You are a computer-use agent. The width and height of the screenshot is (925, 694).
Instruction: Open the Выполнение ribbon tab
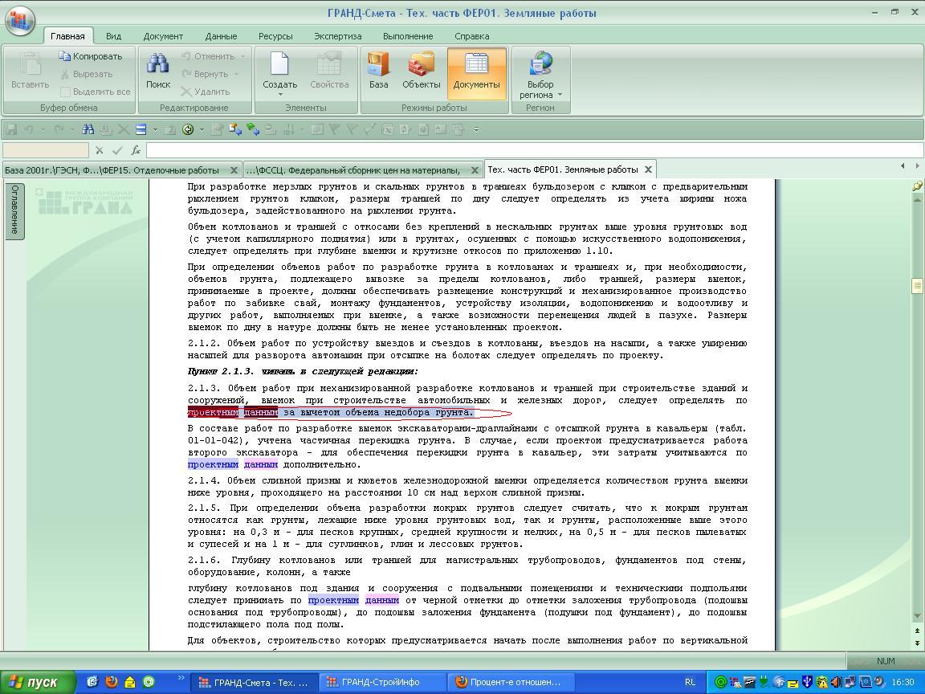[x=408, y=36]
